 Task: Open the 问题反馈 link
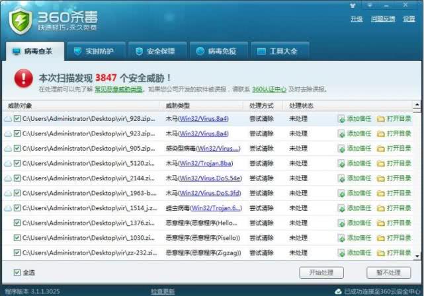[x=383, y=19]
